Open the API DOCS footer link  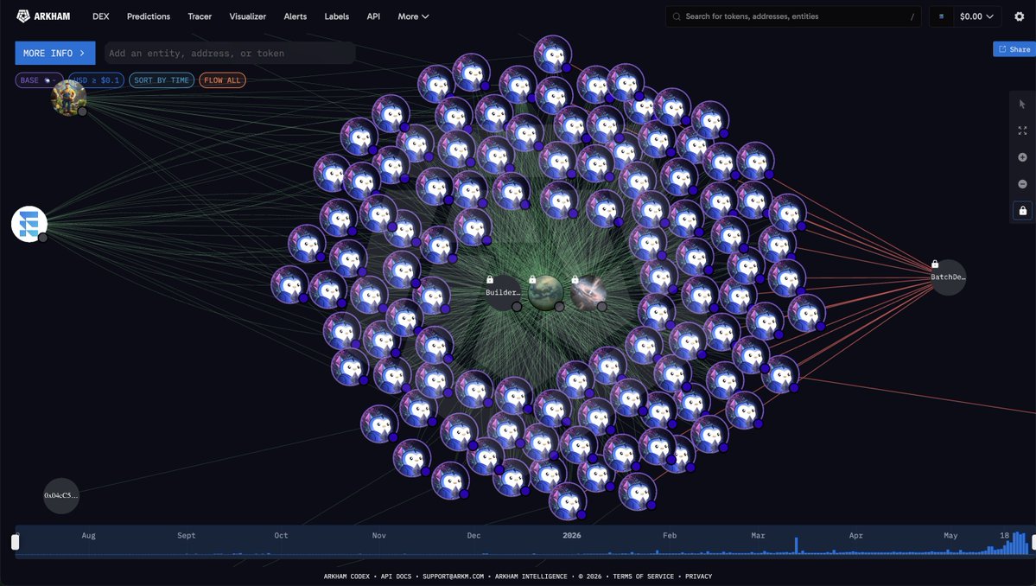click(x=396, y=576)
